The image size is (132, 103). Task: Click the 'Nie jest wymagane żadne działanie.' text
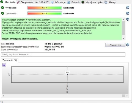20,39
